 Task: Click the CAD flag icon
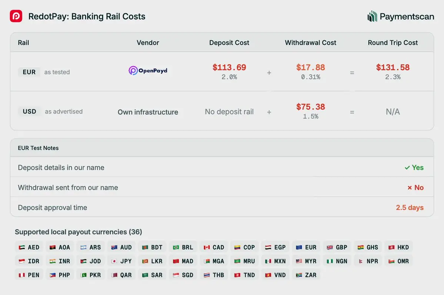click(x=207, y=247)
